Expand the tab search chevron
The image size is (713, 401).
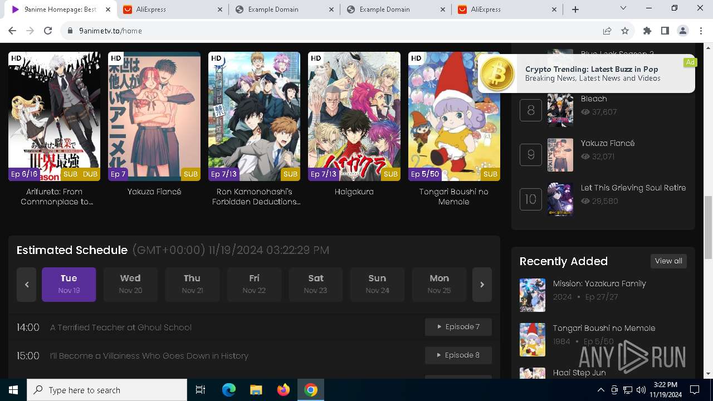(x=623, y=8)
